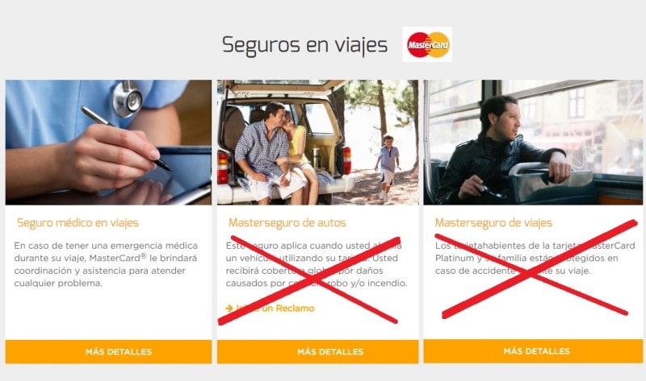Open the Seguro médico en viajes title
Screen dimensions: 646x381
[78, 223]
